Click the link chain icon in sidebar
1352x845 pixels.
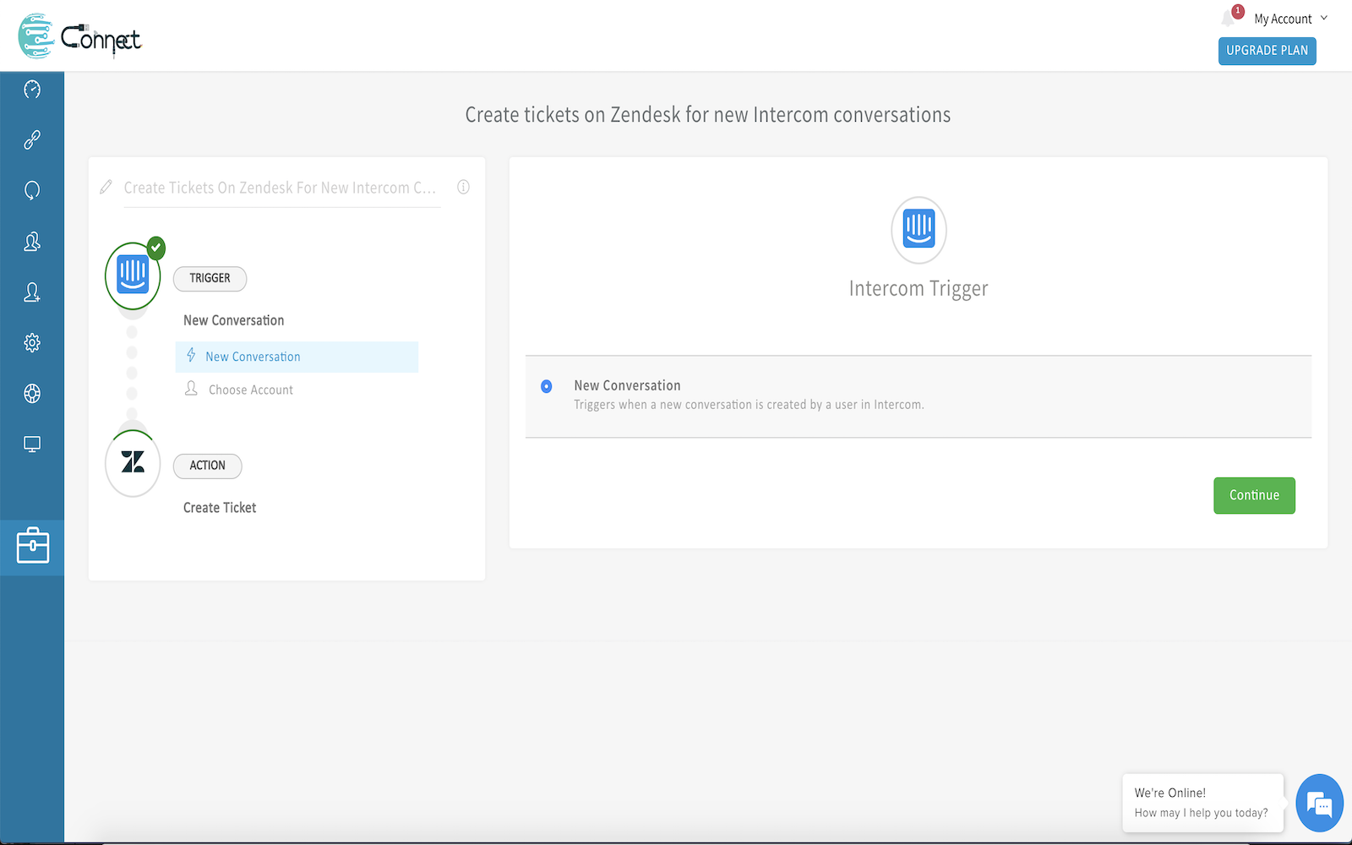point(32,140)
